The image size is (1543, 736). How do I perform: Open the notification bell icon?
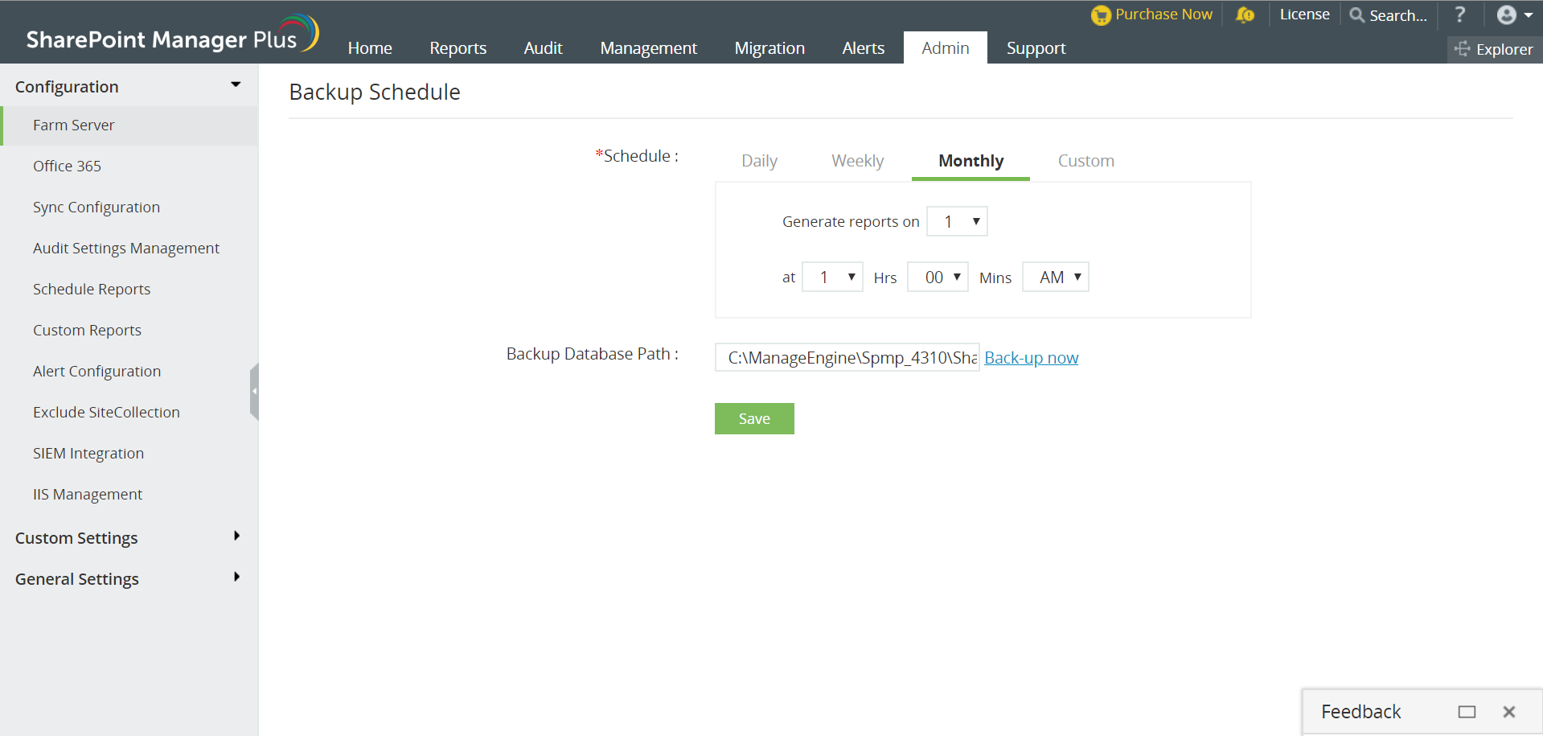1245,14
